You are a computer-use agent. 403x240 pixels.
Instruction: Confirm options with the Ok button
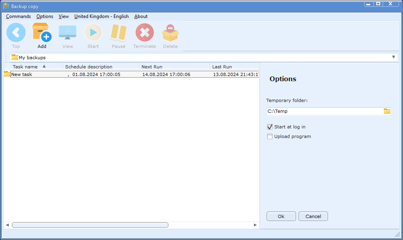click(x=281, y=216)
